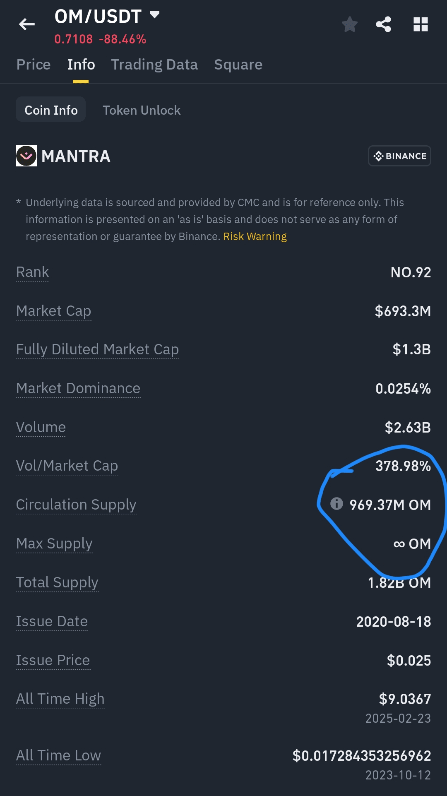The width and height of the screenshot is (447, 796).
Task: Tap the MANTRA coin logo
Action: 26,156
